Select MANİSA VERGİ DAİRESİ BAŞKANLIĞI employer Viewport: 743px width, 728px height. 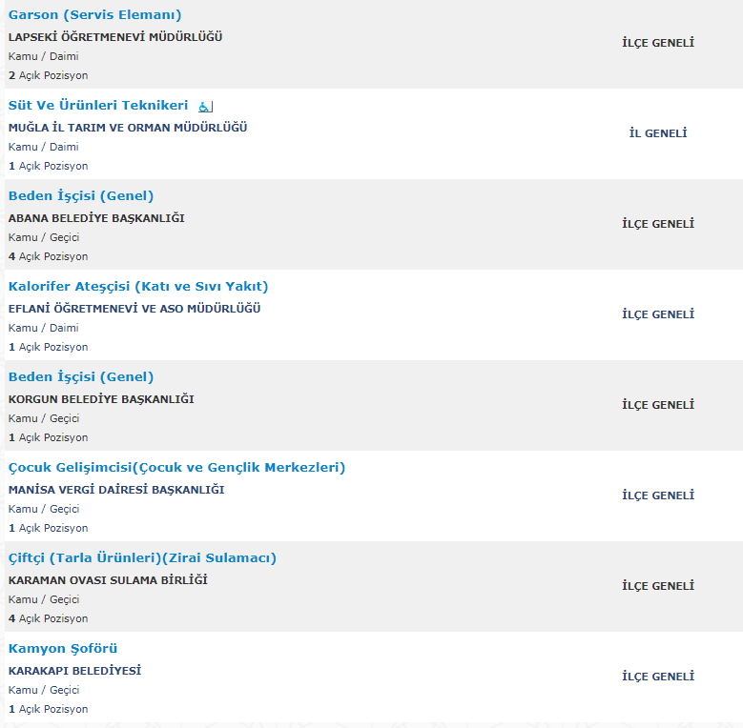116,490
